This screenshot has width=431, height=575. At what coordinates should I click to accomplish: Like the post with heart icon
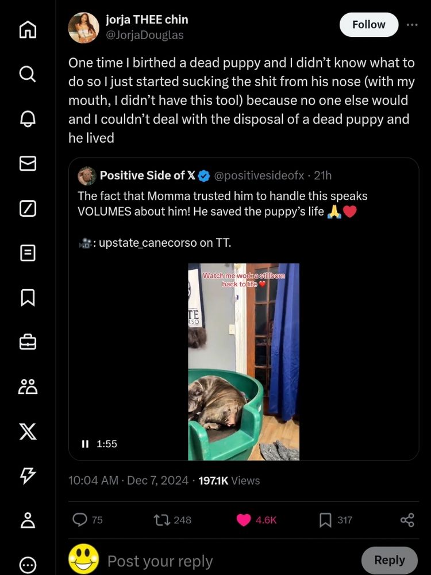[x=244, y=520]
